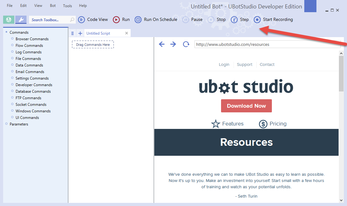Image resolution: width=347 pixels, height=206 pixels.
Task: Reload the browser page
Action: click(x=186, y=44)
